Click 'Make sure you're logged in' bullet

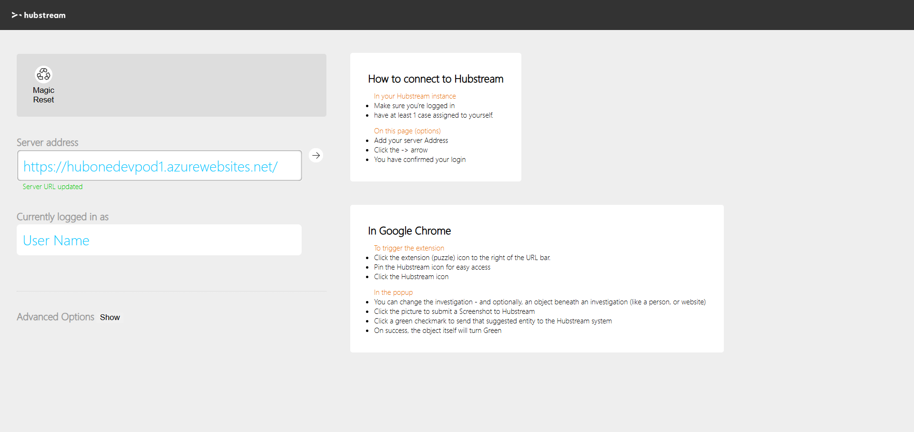(414, 106)
